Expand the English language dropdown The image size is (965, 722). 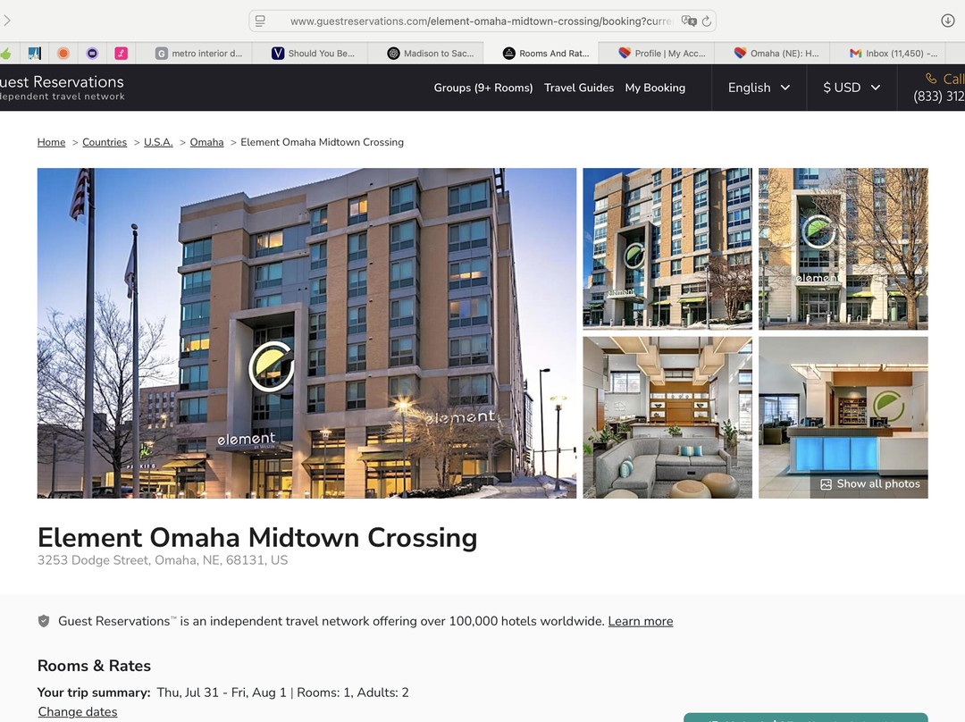[759, 88]
